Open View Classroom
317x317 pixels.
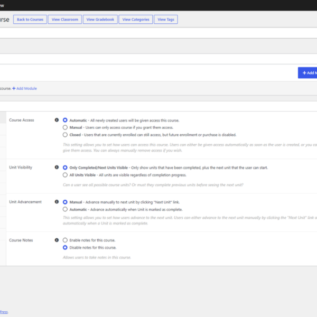(65, 20)
